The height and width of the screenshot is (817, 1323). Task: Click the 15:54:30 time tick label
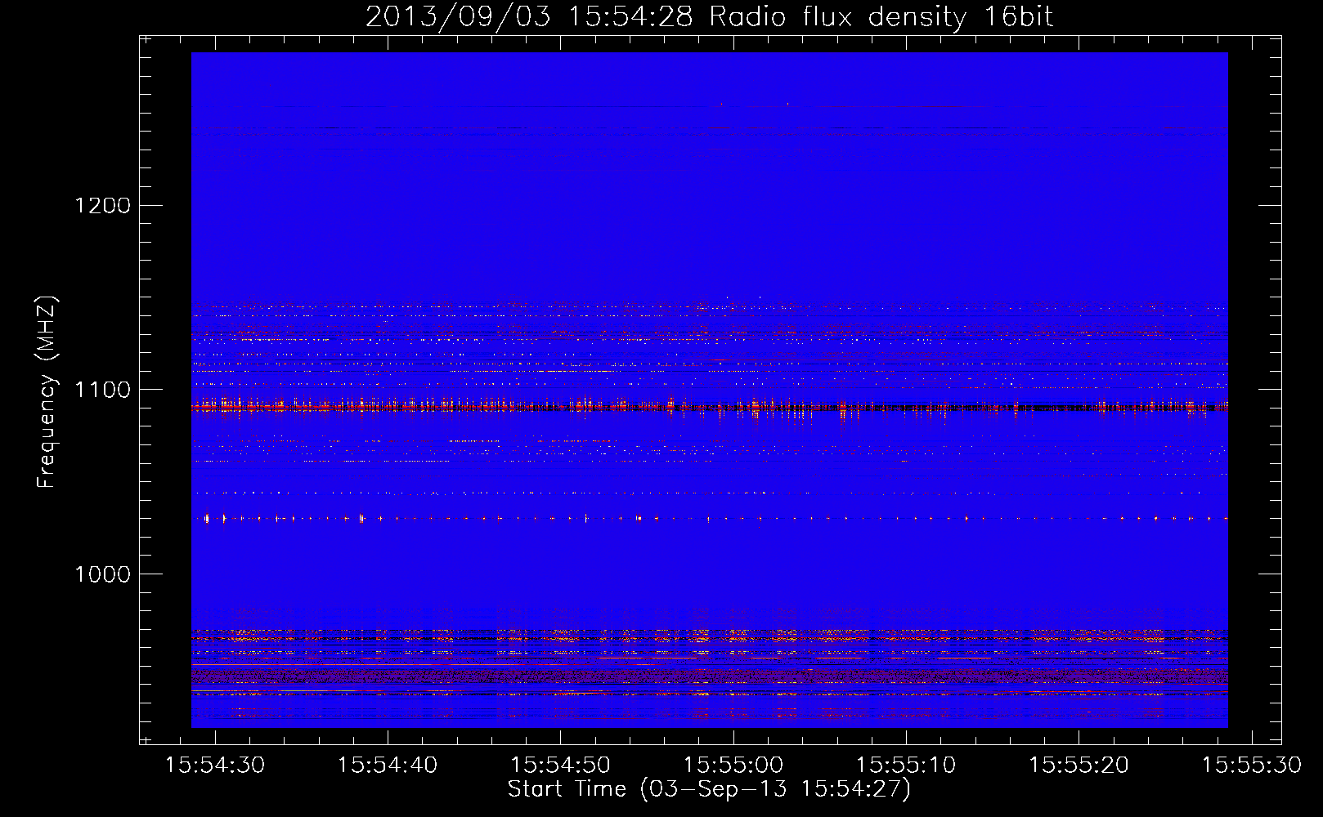215,766
